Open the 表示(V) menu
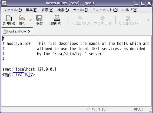This screenshot has height=113, width=153. pyautogui.click(x=47, y=10)
